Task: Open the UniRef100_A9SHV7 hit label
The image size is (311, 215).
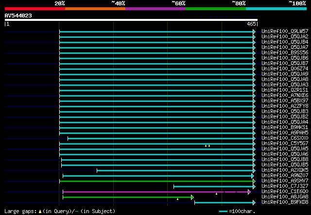Action: point(285,181)
